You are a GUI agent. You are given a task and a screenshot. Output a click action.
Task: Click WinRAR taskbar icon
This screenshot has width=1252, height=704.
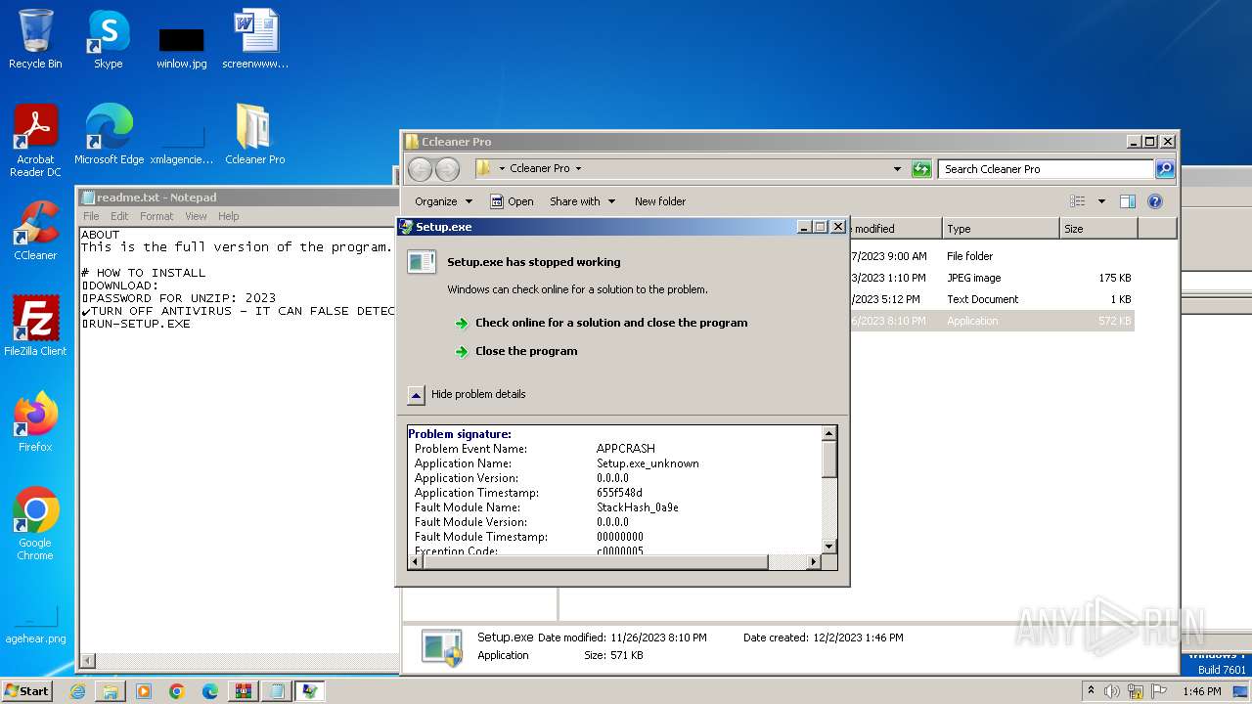point(244,691)
